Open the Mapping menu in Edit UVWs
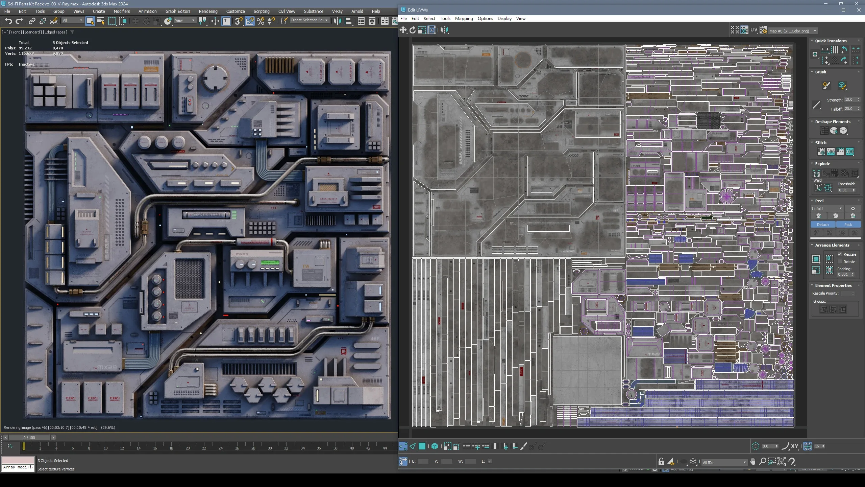 [x=464, y=19]
